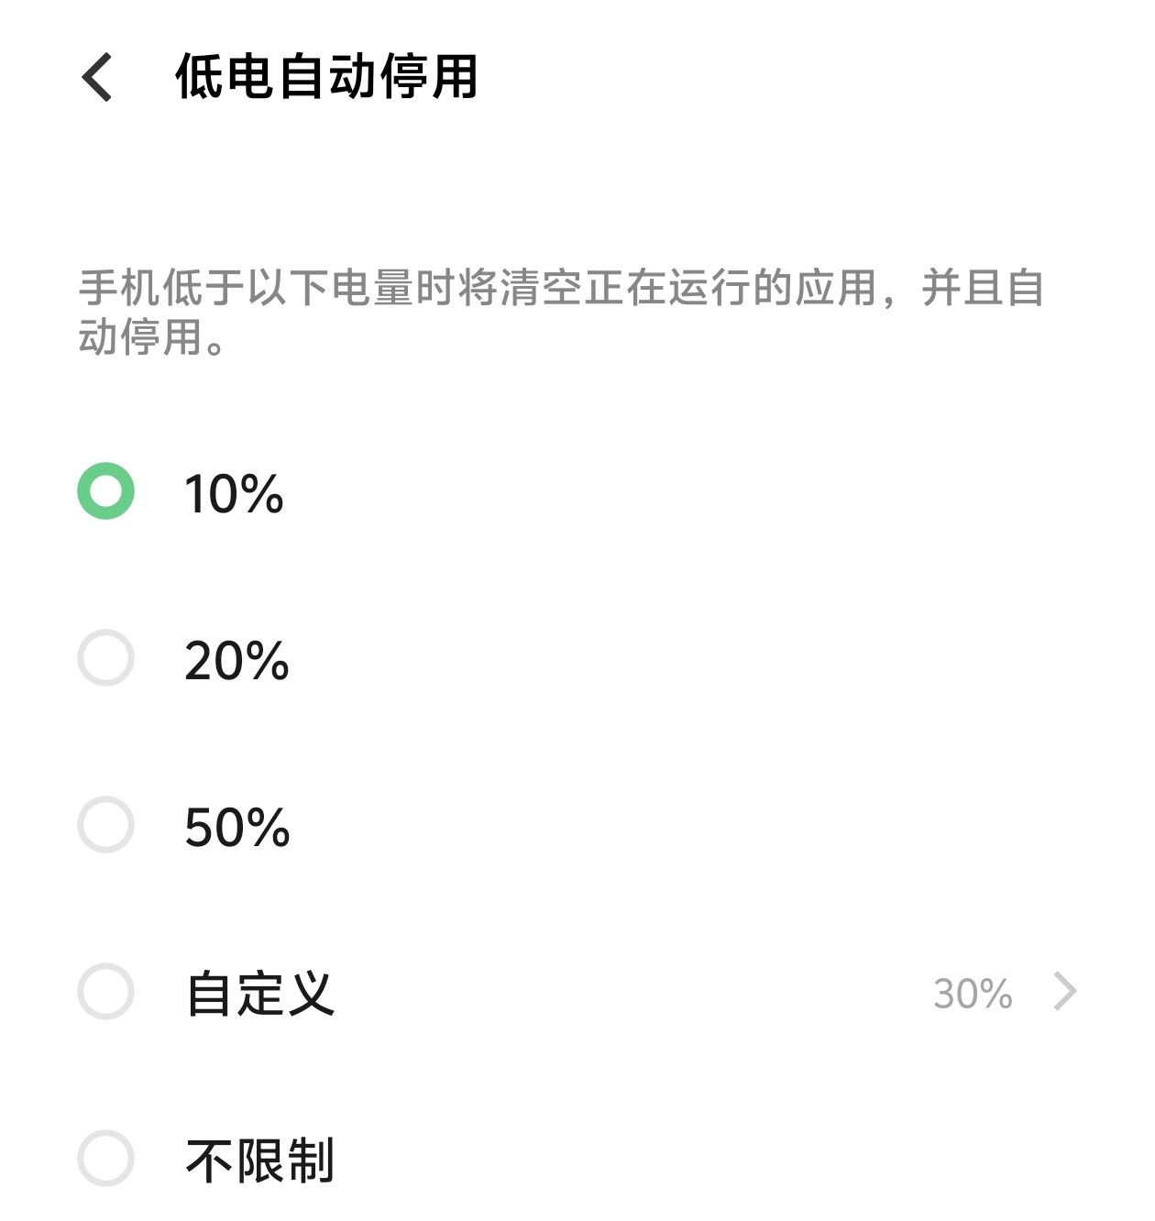Select the 10% radio button
The height and width of the screenshot is (1221, 1155).
coord(106,491)
